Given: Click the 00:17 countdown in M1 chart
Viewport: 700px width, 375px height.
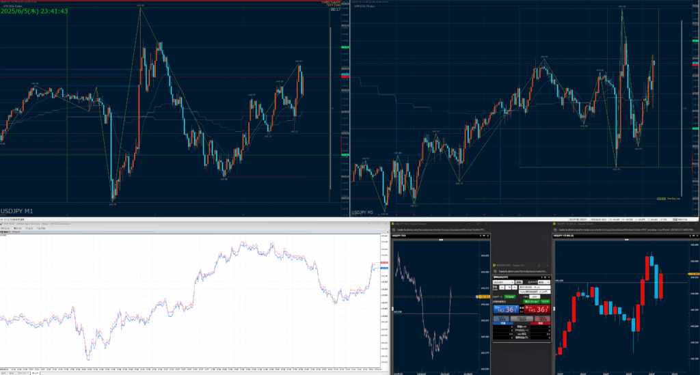Looking at the screenshot, I should [335, 10].
